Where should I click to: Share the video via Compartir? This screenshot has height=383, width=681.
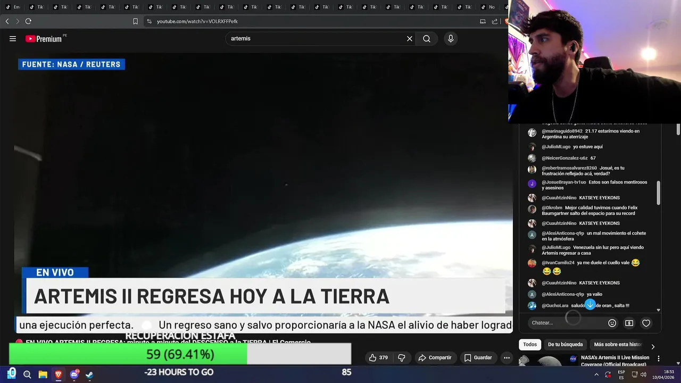(435, 357)
